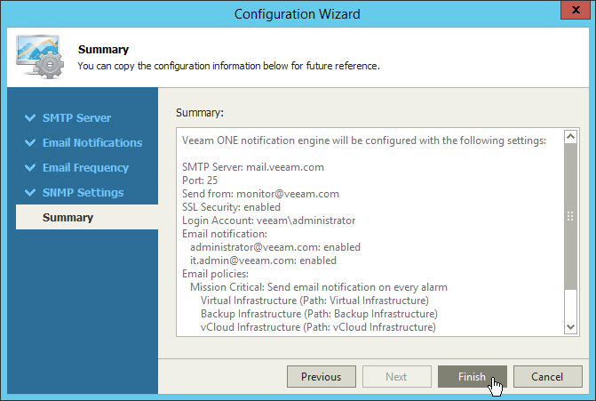Click the checkmark beside Email Frequency
The height and width of the screenshot is (401, 596).
tap(29, 167)
